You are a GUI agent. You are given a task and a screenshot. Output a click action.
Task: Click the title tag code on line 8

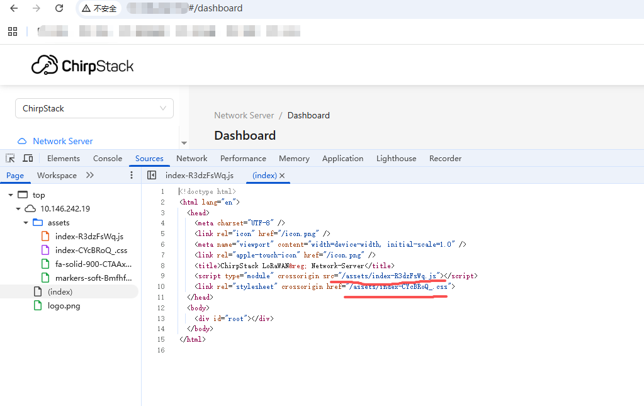pyautogui.click(x=295, y=266)
